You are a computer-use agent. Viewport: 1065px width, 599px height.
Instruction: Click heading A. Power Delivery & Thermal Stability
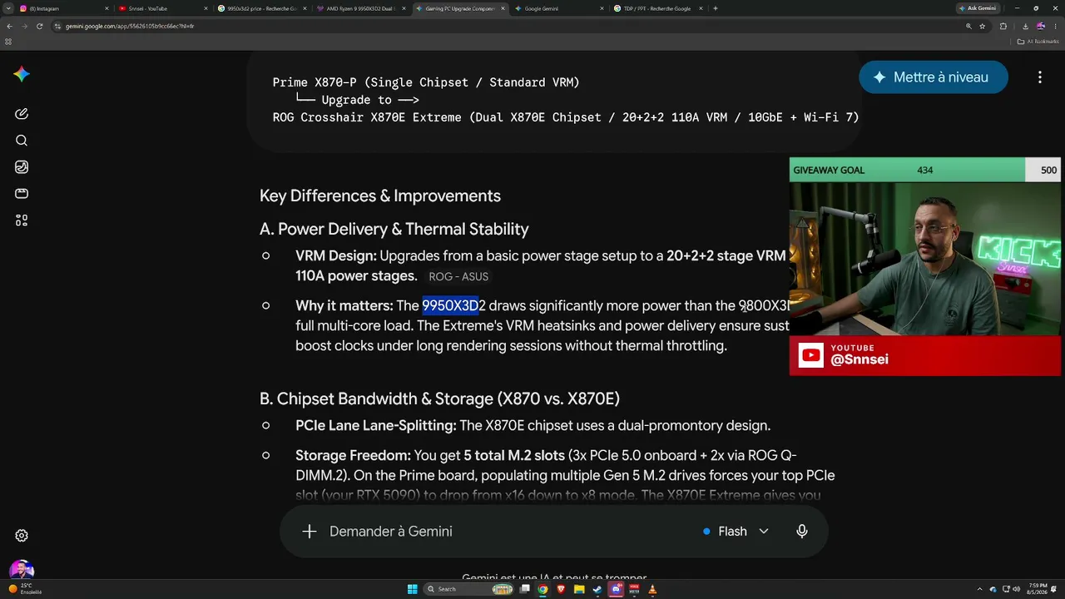394,230
